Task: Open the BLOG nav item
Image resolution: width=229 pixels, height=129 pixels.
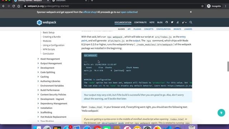Action: point(160,22)
